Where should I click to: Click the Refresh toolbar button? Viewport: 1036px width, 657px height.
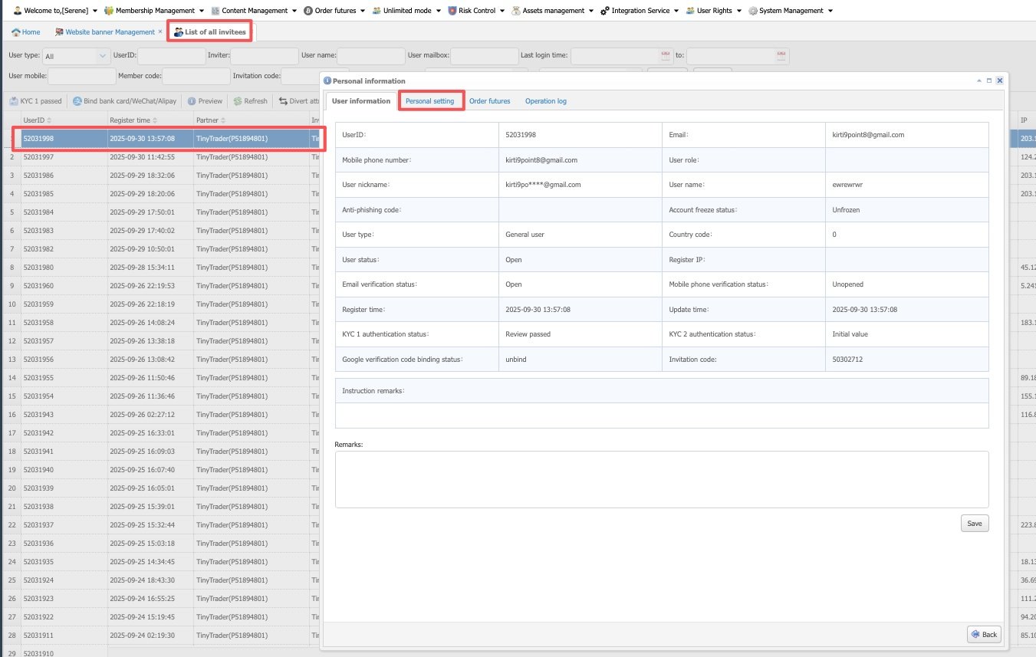[251, 101]
